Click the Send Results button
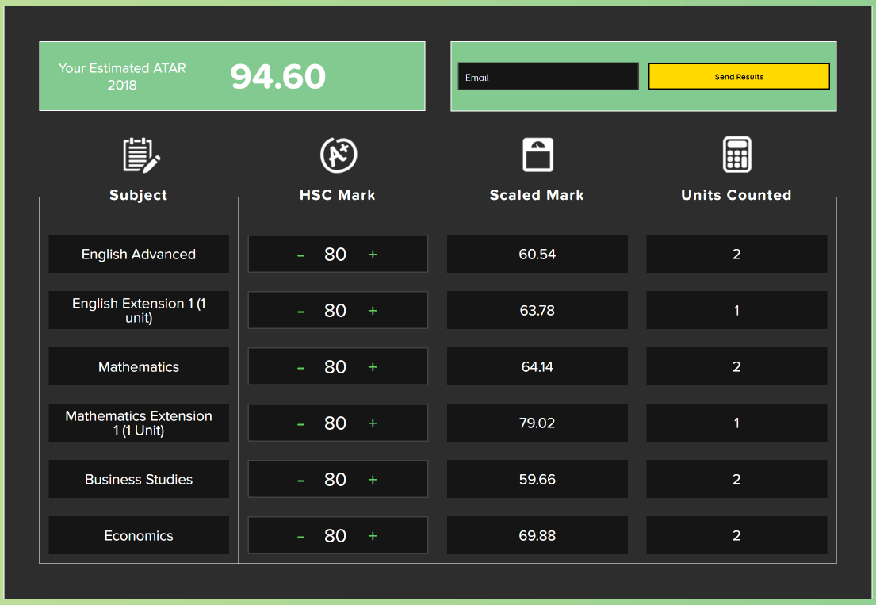 [x=739, y=77]
